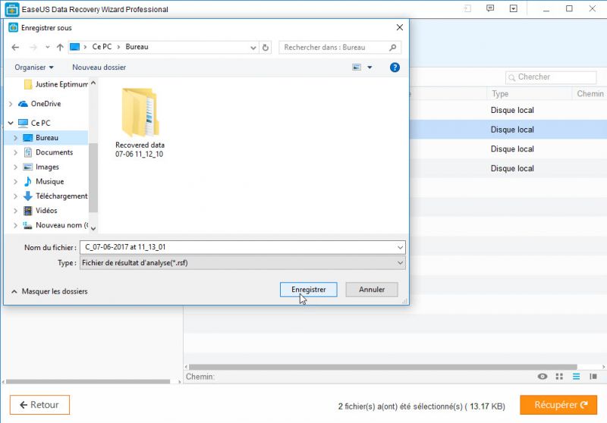This screenshot has width=607, height=423.
Task: Switch to the thumbnail grid view icon
Action: coord(559,377)
